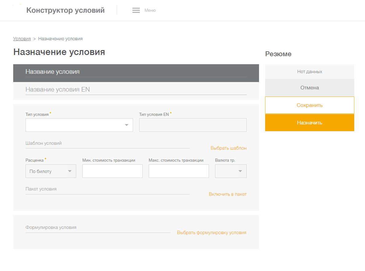The image size is (365, 271).
Task: Click Назначение условия breadcrumb text
Action: [x=60, y=39]
